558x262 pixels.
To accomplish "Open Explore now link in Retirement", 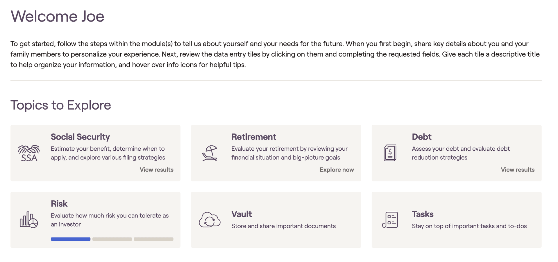I will pyautogui.click(x=337, y=170).
